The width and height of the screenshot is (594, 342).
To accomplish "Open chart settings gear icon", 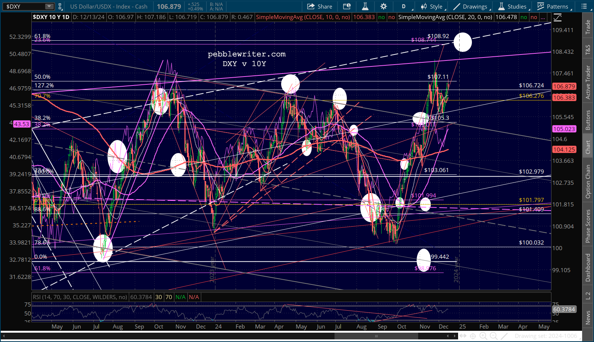I will [x=383, y=6].
